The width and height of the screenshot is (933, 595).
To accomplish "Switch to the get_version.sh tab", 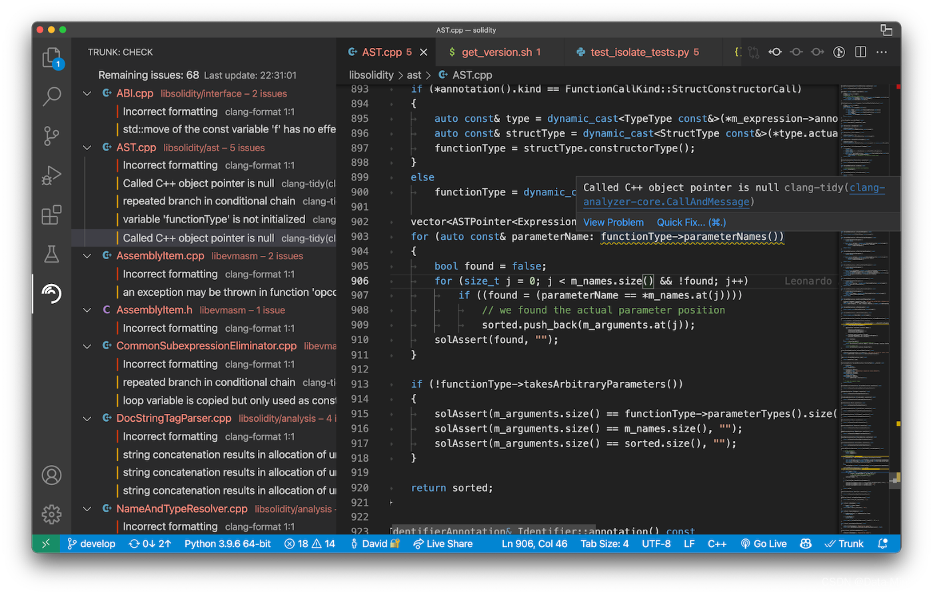I will [x=494, y=51].
